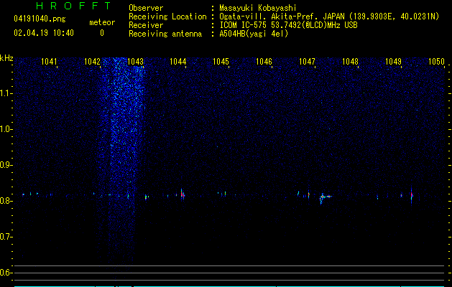Click the 1042 time axis label
452x287 pixels.
point(92,61)
